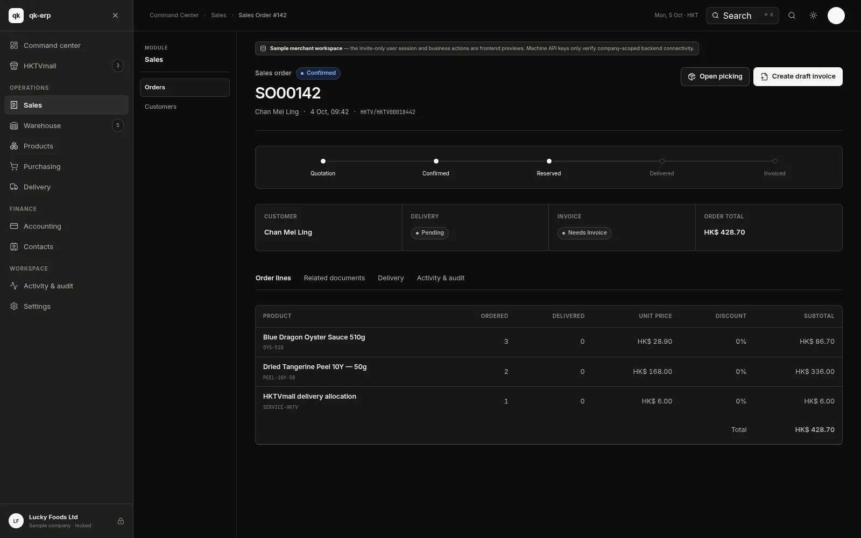Viewport: 861px width, 538px height.
Task: Go to Products in the sidebar
Action: (66, 146)
